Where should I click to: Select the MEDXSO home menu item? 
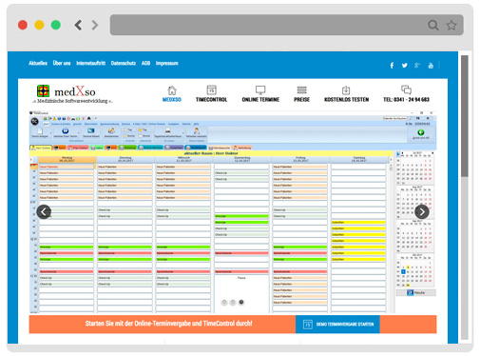[172, 94]
